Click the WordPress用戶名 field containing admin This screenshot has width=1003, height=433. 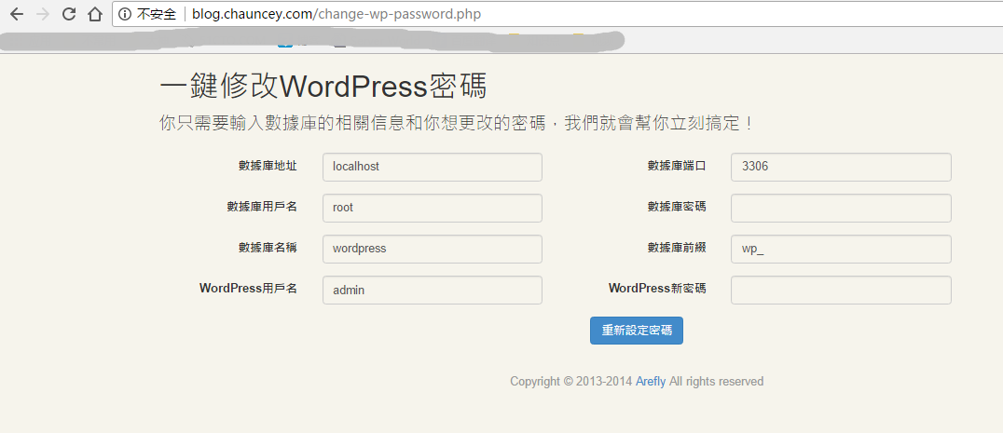point(433,290)
